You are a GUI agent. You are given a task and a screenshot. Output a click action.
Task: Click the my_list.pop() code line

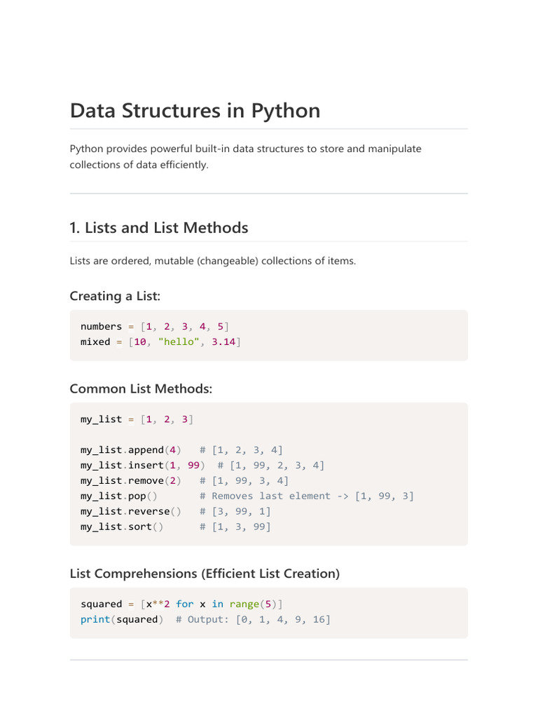[121, 496]
